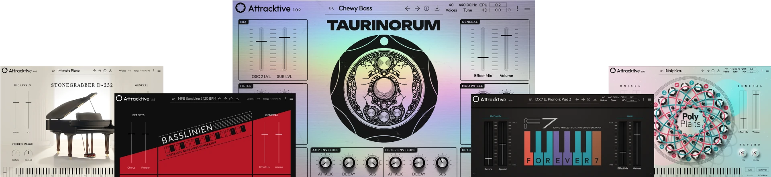Open preset browser icon in Basslinien window

[x=173, y=99]
